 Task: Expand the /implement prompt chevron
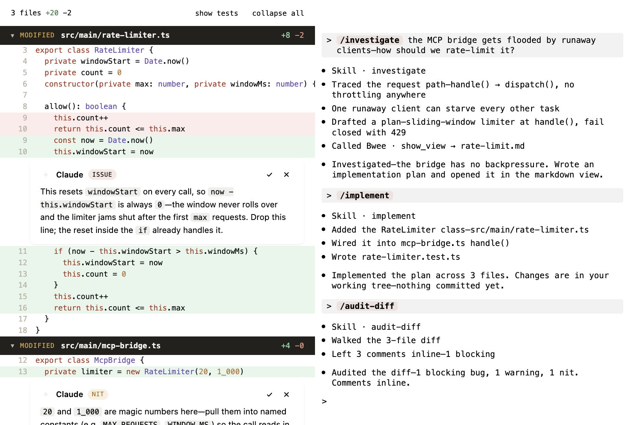329,196
